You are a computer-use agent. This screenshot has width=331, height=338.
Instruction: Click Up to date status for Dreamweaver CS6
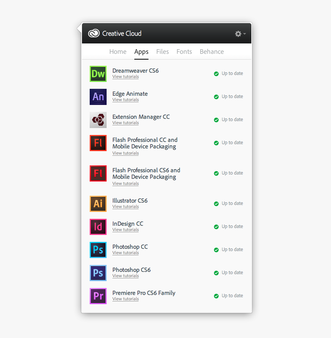pyautogui.click(x=232, y=73)
